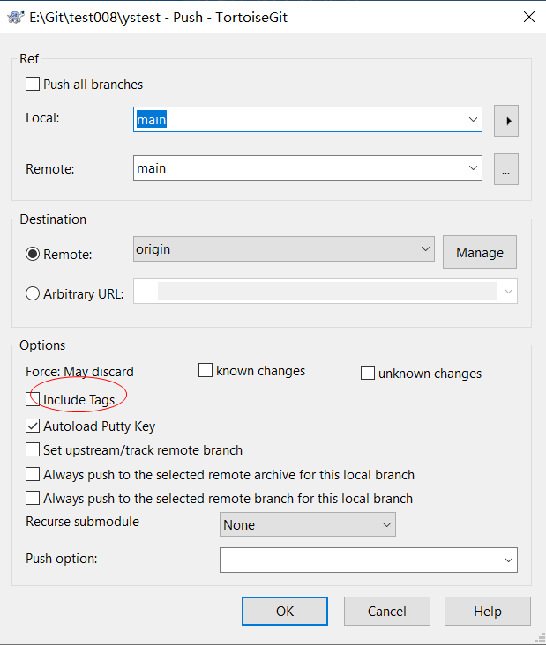
Task: Open the remote branch browse ellipsis button
Action: coord(506,169)
